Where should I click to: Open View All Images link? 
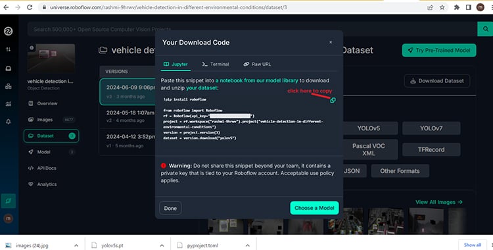tap(438, 202)
